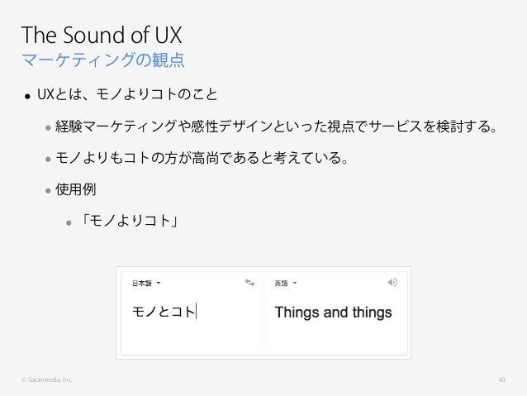Image resolution: width=527 pixels, height=396 pixels.
Task: Click the swap languages arrows icon
Action: click(249, 283)
